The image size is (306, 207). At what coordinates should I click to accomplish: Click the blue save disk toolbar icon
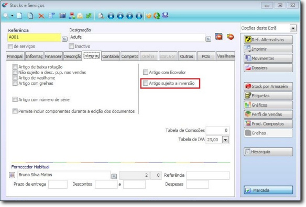pos(165,15)
